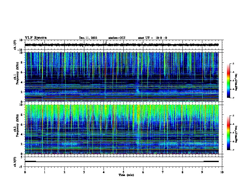Image resolution: width=250 pixels, height=193 pixels.
Task: Click the "ch.1(V)" waveform axis label
Action: (x=15, y=45)
